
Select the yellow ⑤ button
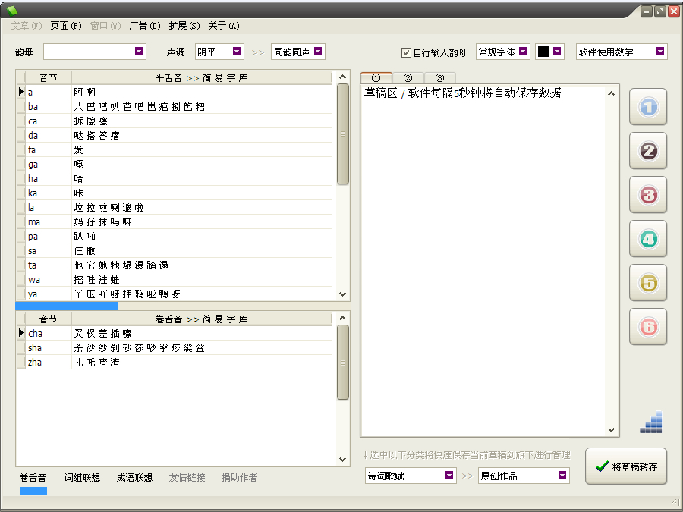coord(648,283)
